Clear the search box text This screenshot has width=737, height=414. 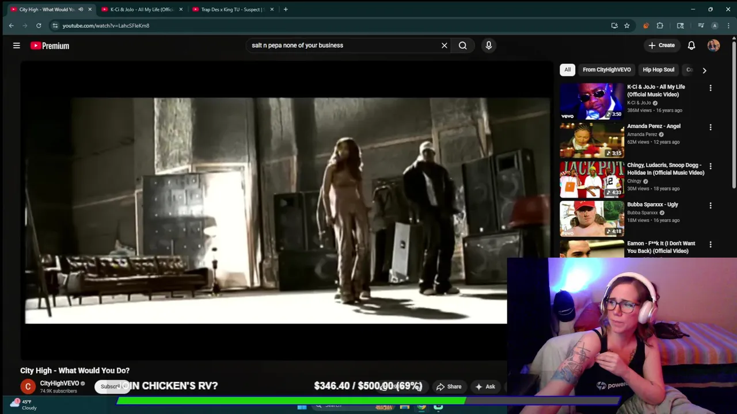[445, 45]
